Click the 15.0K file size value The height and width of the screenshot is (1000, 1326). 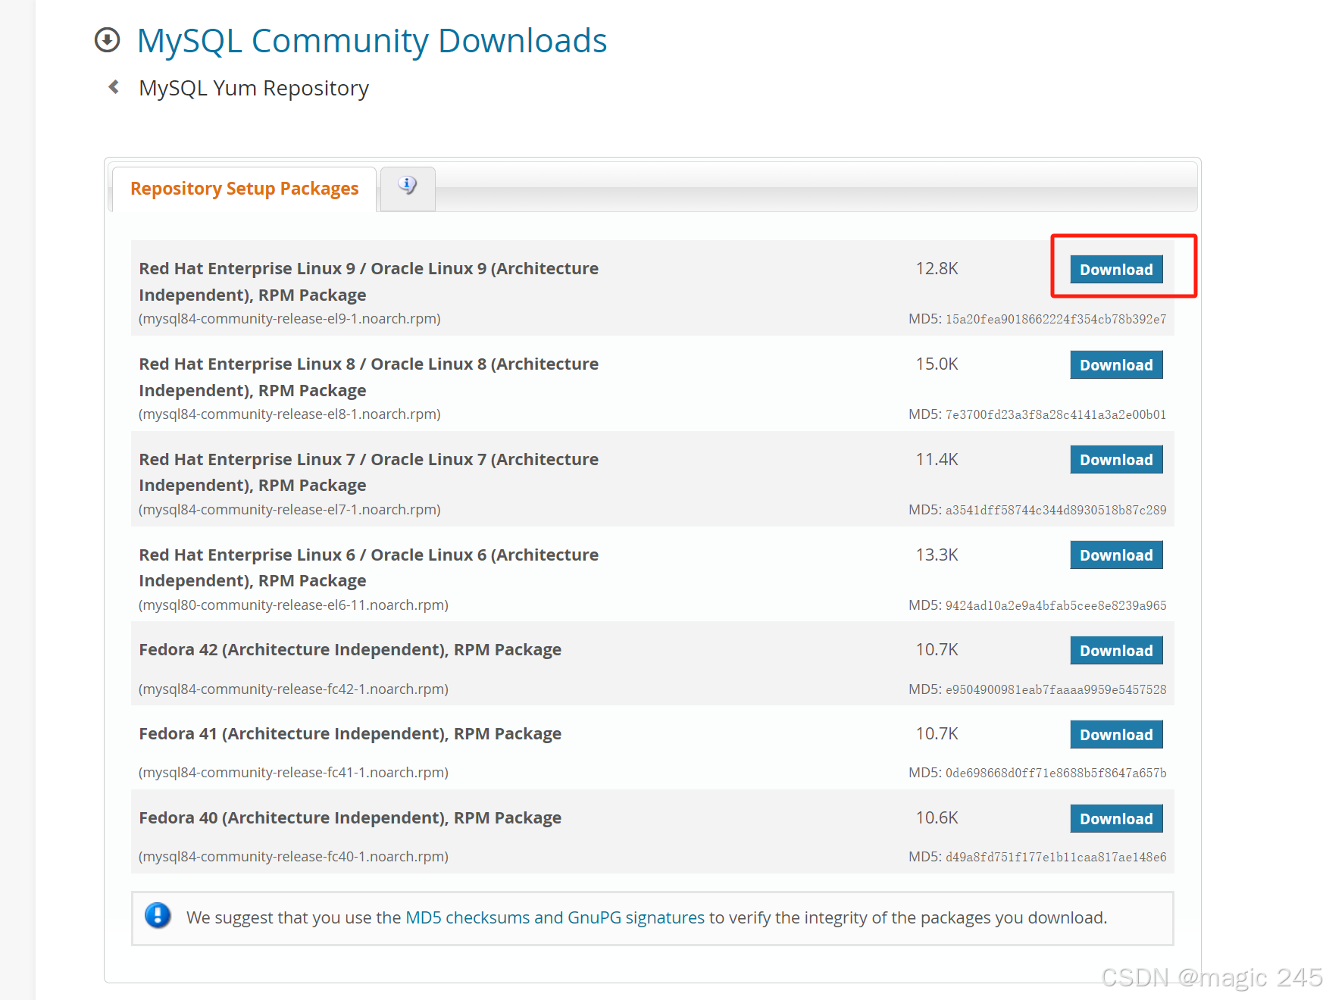(937, 364)
